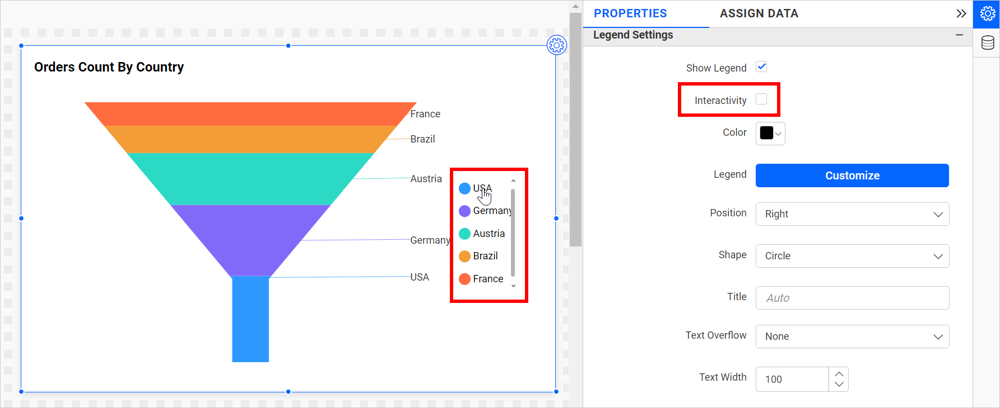The height and width of the screenshot is (408, 1000).
Task: Click the Brazil orange legend marker
Action: click(464, 256)
